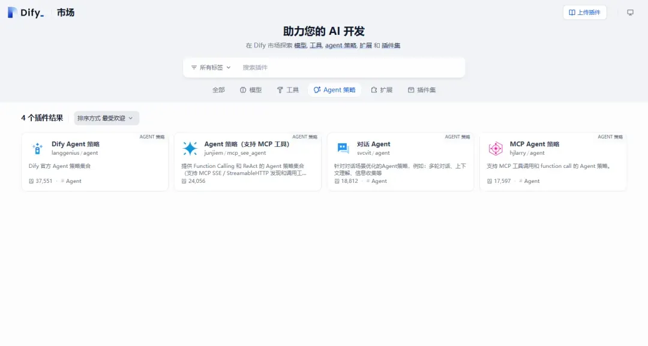Click the Agent tag on MCP Agent 策略 card

coord(529,181)
